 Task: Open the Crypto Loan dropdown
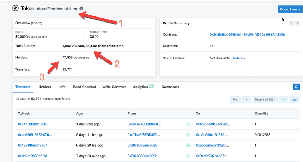[290, 9]
